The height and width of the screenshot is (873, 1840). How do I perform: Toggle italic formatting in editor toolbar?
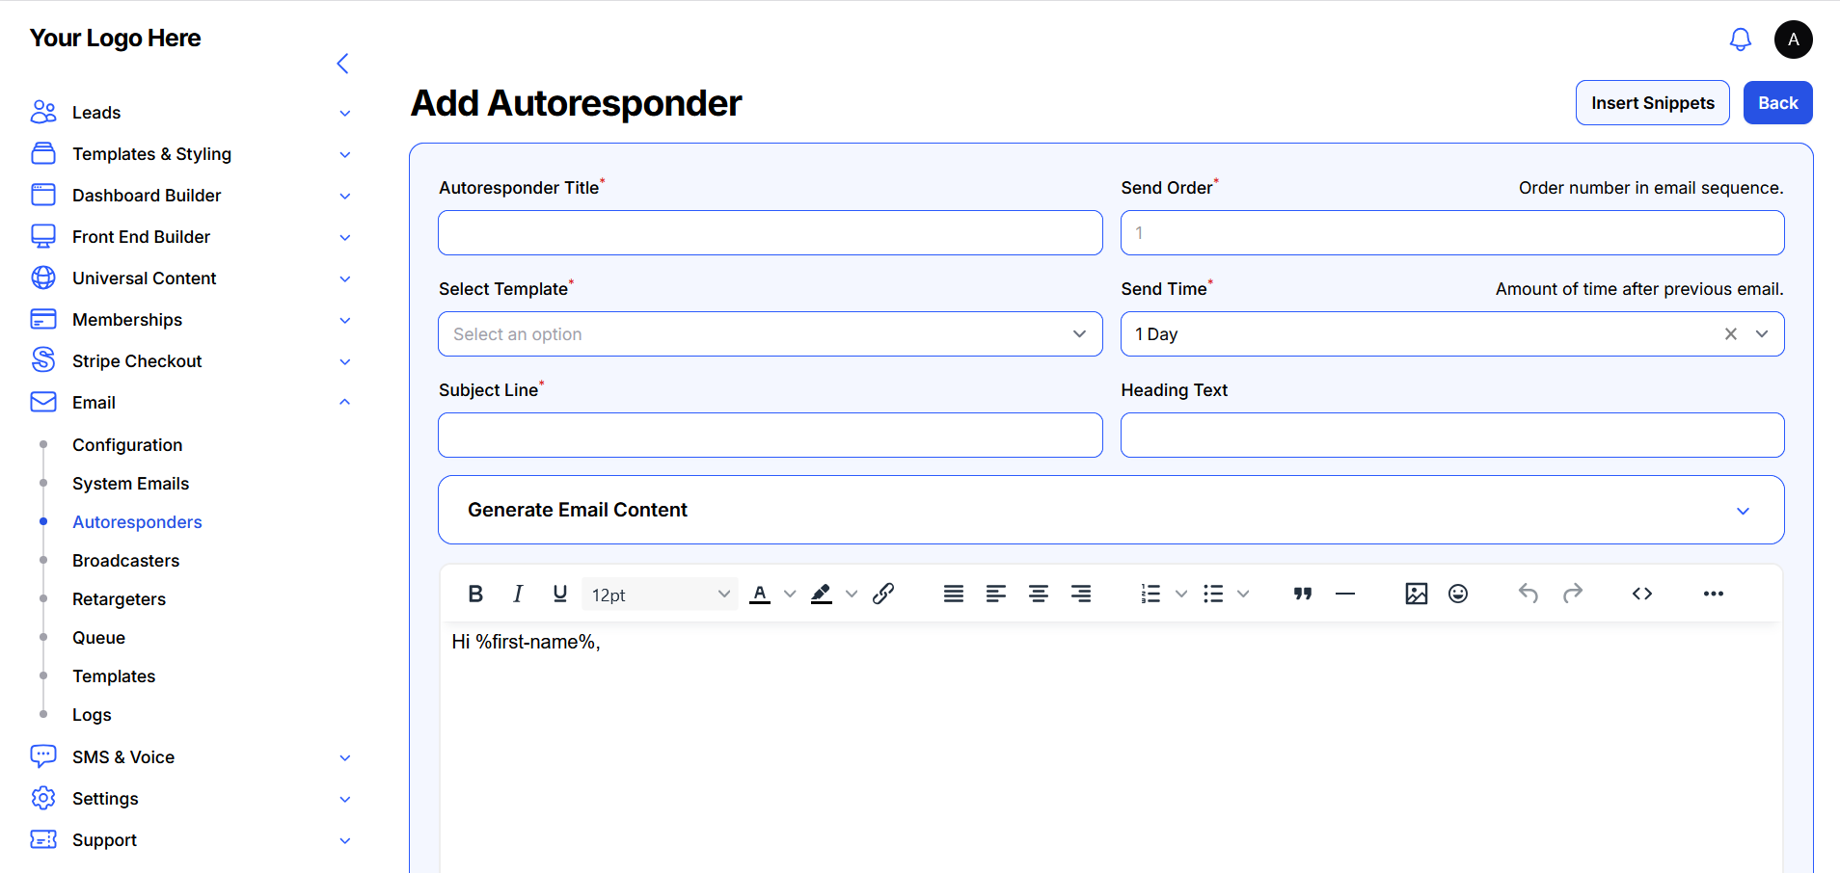click(x=518, y=594)
